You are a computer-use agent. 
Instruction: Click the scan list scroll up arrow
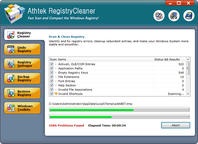pyautogui.click(x=188, y=59)
